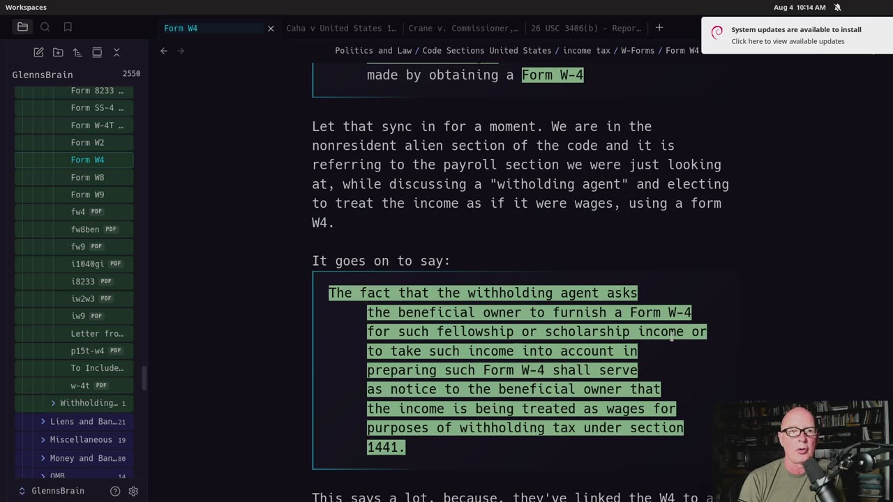
Task: Click the file explorer scrollbar thumb
Action: tap(144, 378)
